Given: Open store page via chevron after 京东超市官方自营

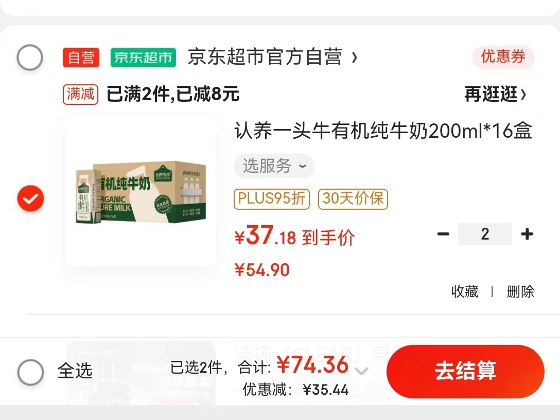Looking at the screenshot, I should [x=354, y=58].
